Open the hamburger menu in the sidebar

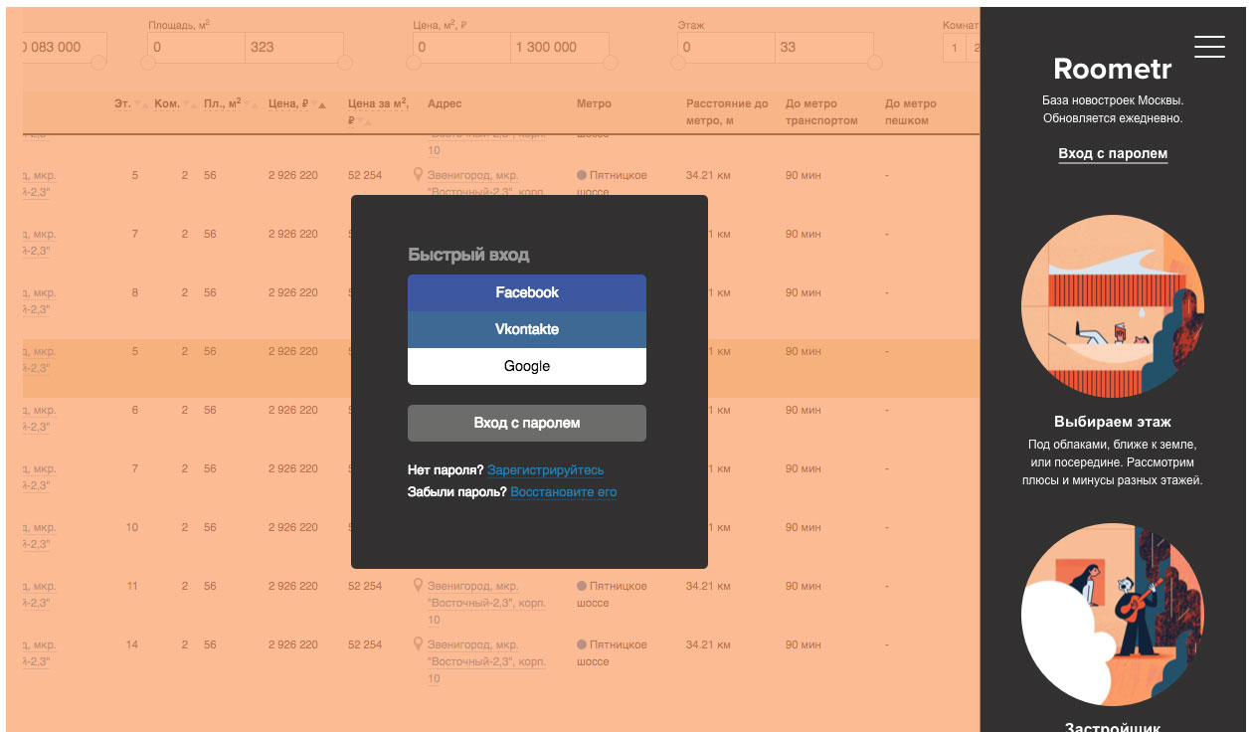click(x=1209, y=47)
